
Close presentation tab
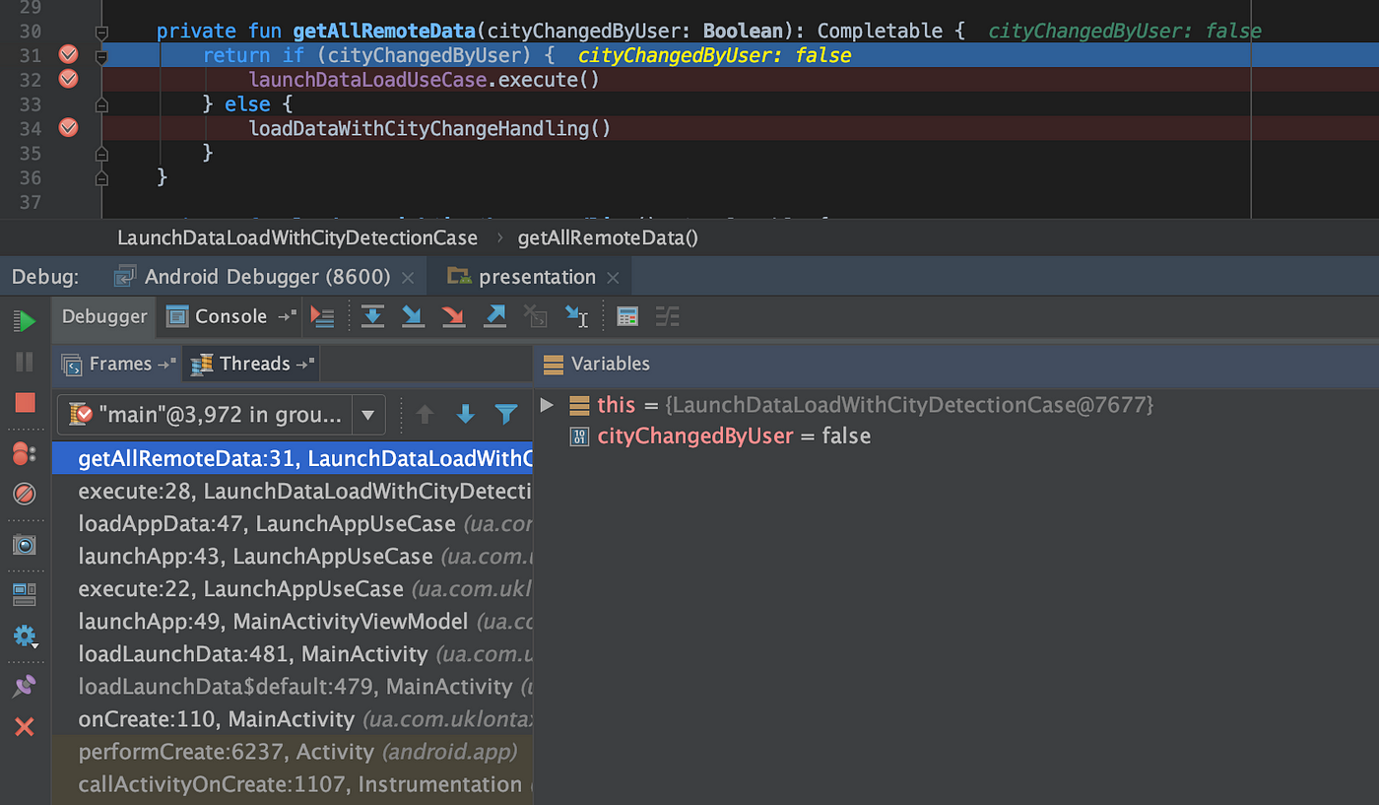point(613,278)
